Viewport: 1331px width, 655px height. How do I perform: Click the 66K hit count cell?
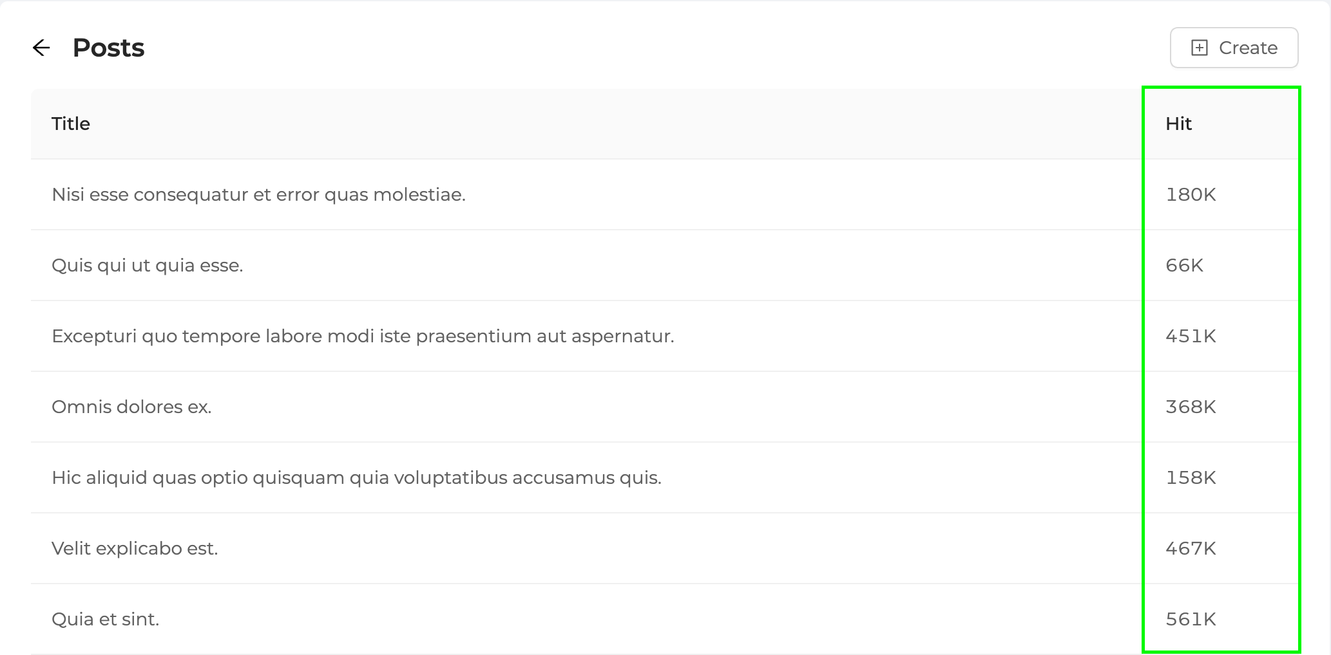[x=1184, y=265]
